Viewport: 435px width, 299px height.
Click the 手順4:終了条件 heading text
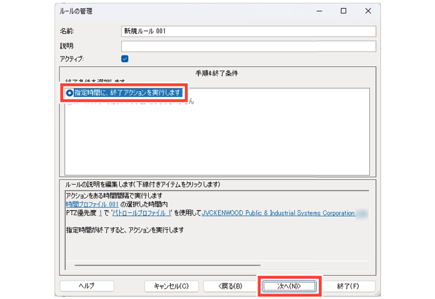217,74
